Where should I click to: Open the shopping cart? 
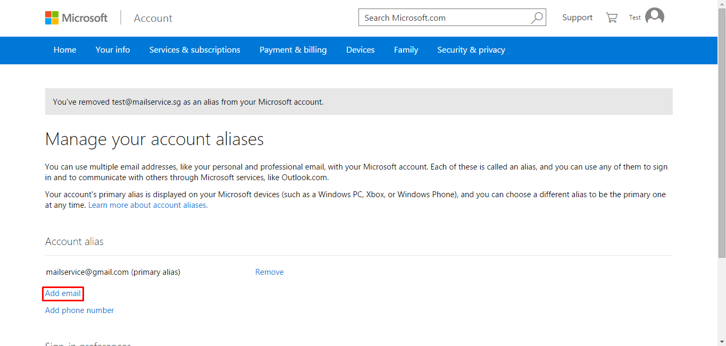[612, 18]
